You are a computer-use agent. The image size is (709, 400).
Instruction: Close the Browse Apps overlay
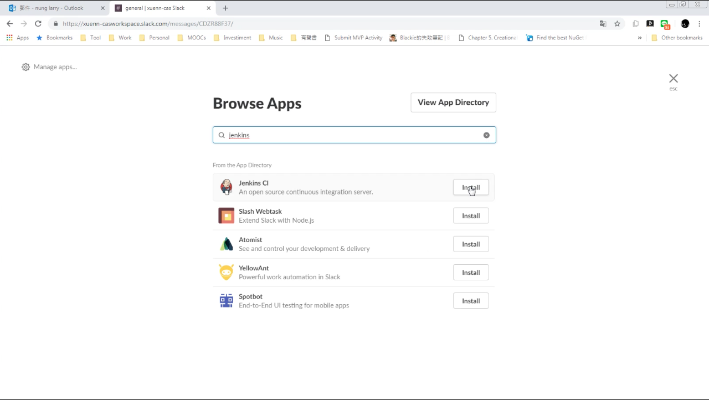click(x=673, y=79)
